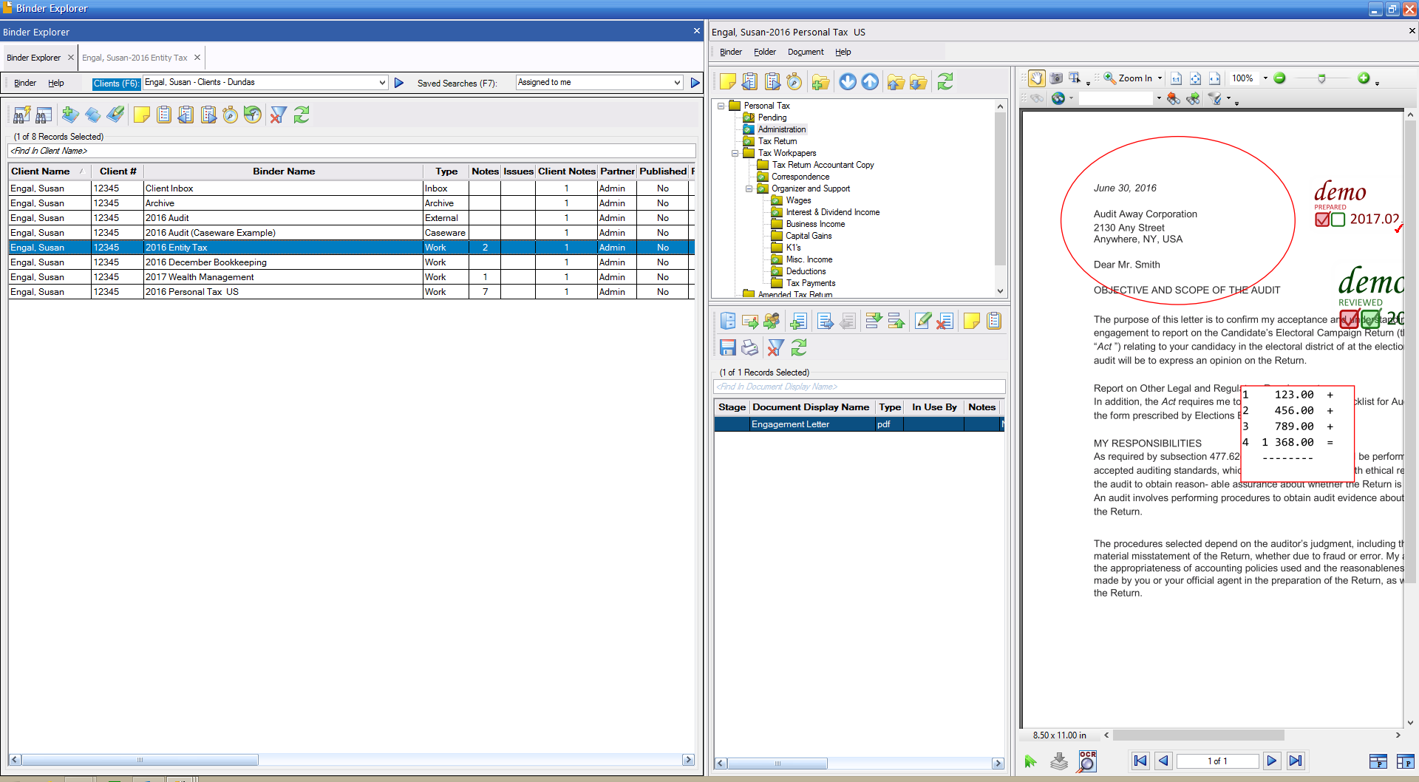Save changes using the floppy disk icon

pos(728,347)
